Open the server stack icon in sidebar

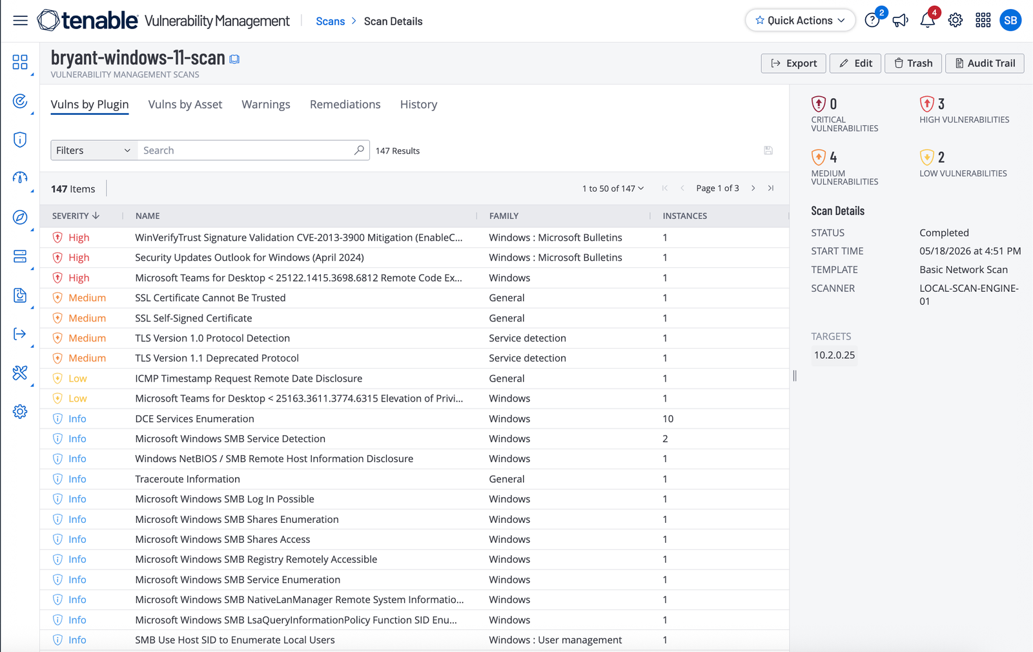(20, 256)
